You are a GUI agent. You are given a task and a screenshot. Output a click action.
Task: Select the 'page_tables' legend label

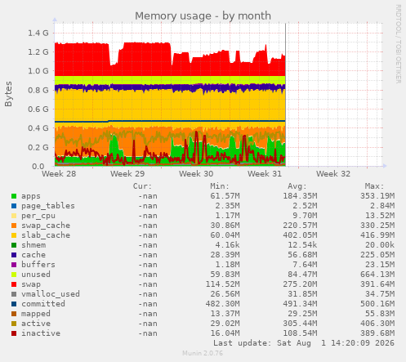pos(48,206)
